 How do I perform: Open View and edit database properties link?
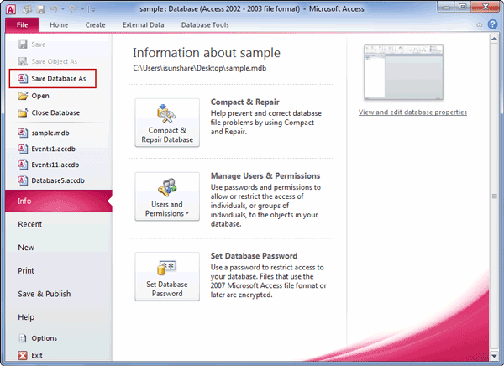tap(412, 112)
